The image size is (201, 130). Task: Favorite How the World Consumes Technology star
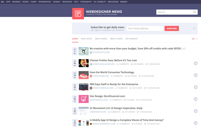pyautogui.click(x=196, y=75)
